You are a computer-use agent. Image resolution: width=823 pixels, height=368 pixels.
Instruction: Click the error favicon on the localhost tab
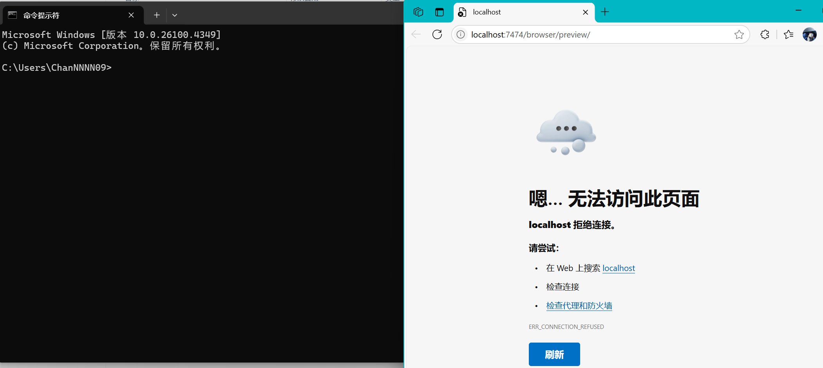click(x=462, y=12)
